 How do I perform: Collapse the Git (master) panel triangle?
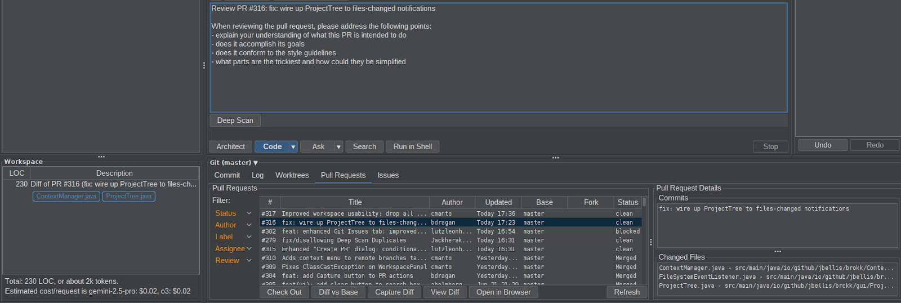[256, 163]
